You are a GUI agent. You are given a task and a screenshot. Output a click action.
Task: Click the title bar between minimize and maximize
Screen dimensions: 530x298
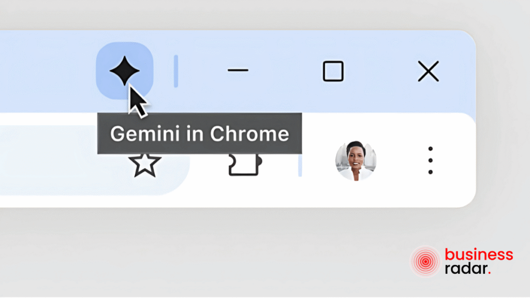click(x=286, y=71)
